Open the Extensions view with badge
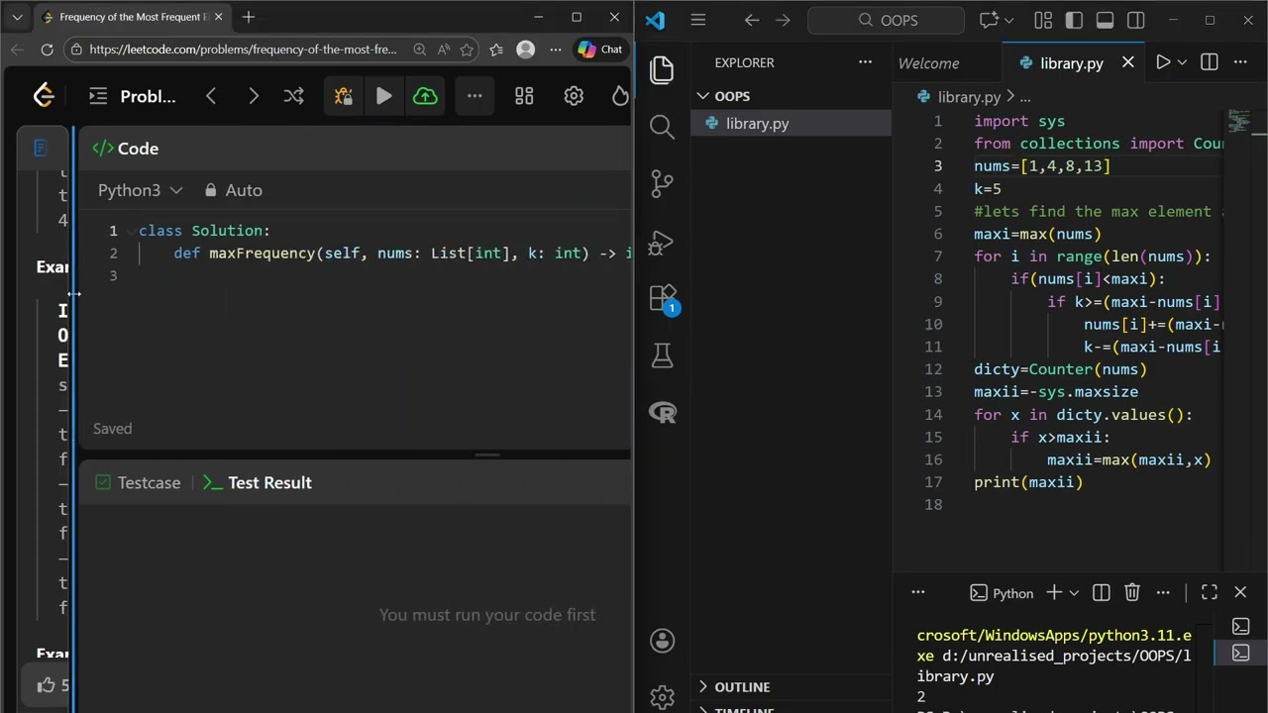1268x713 pixels. point(664,299)
